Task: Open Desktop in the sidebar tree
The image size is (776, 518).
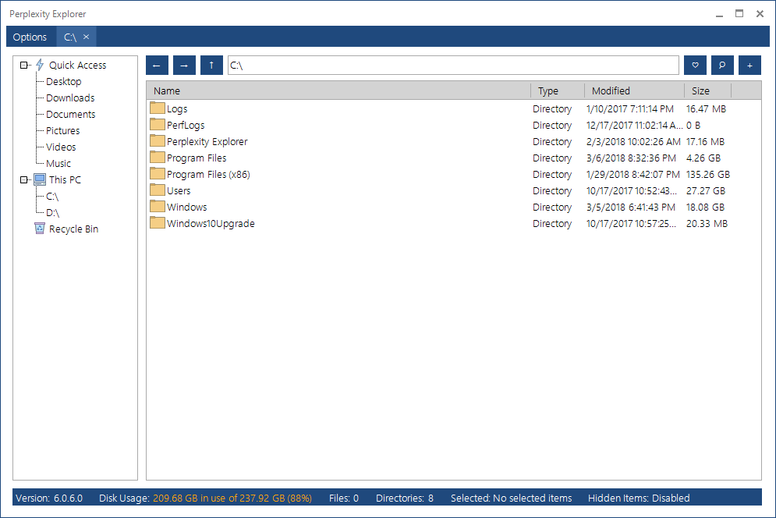Action: coord(63,81)
